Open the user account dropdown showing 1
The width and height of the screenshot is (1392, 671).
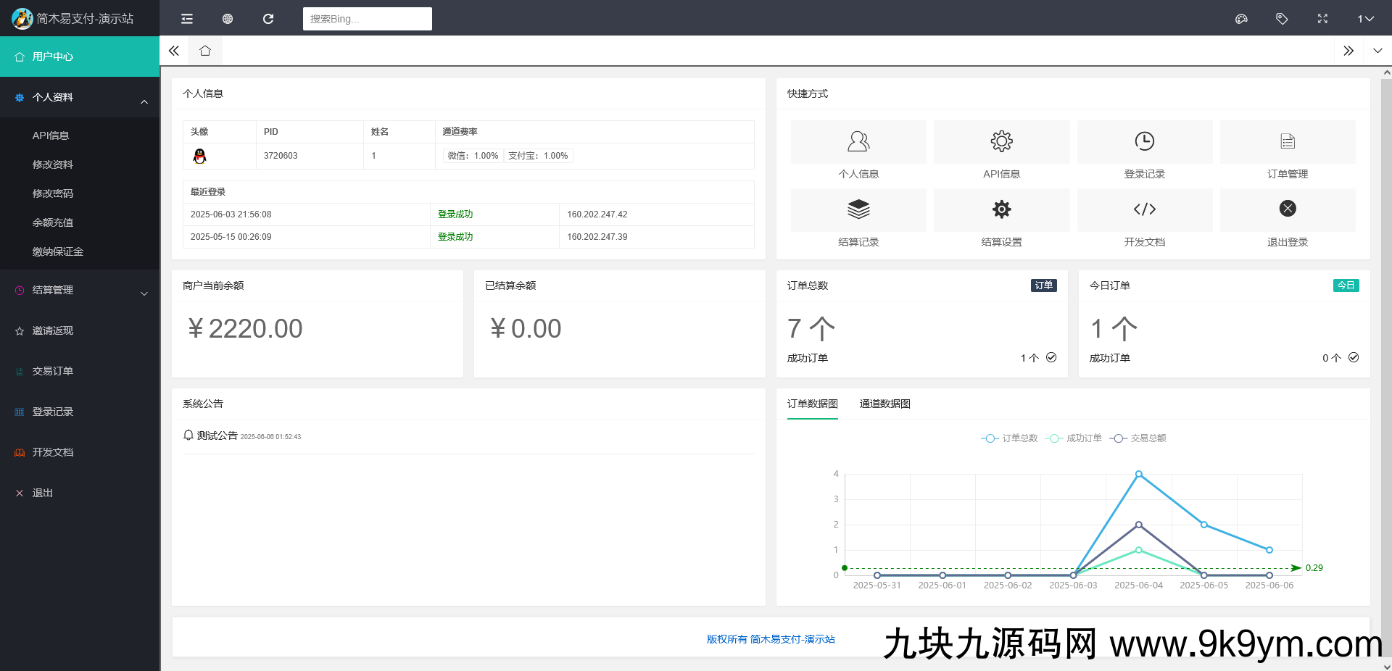click(x=1366, y=18)
